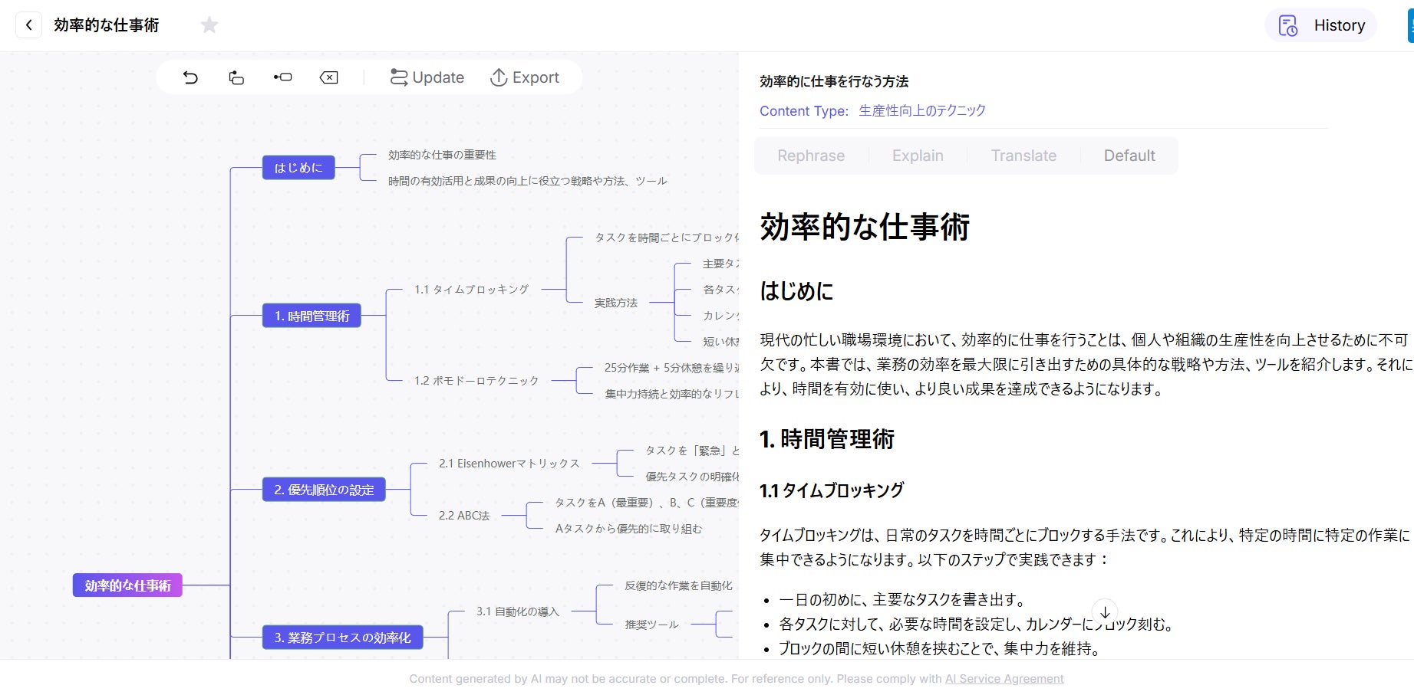Click the undo toolbar icon
The height and width of the screenshot is (695, 1414).
tap(190, 77)
